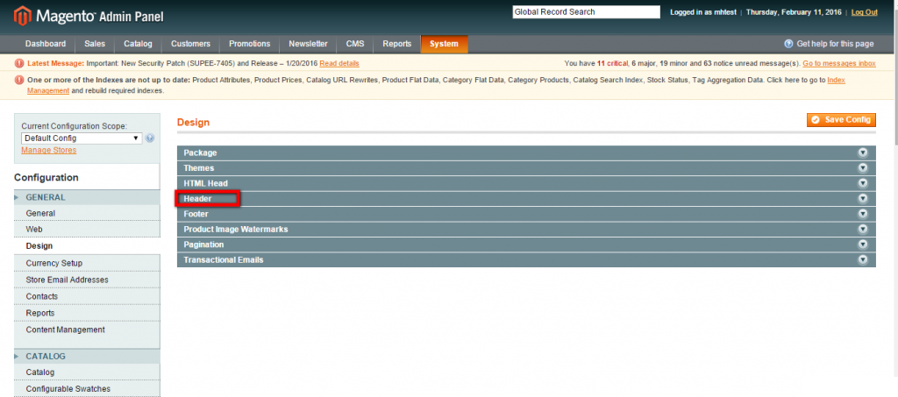Expand the Themes section arrow icon

pos(863,168)
